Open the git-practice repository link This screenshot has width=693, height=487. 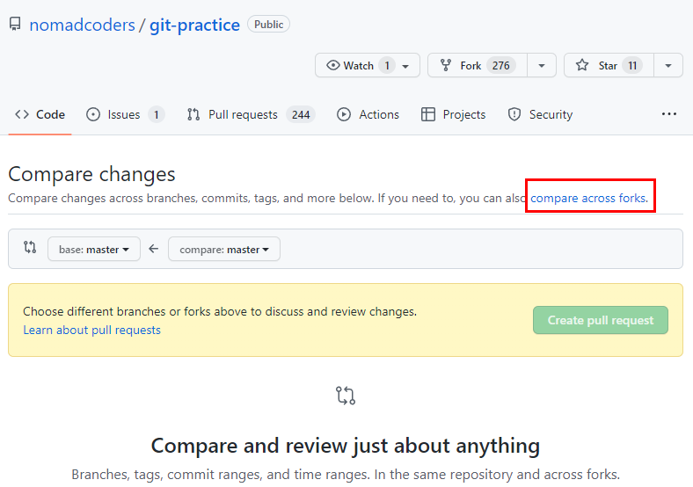(x=194, y=25)
